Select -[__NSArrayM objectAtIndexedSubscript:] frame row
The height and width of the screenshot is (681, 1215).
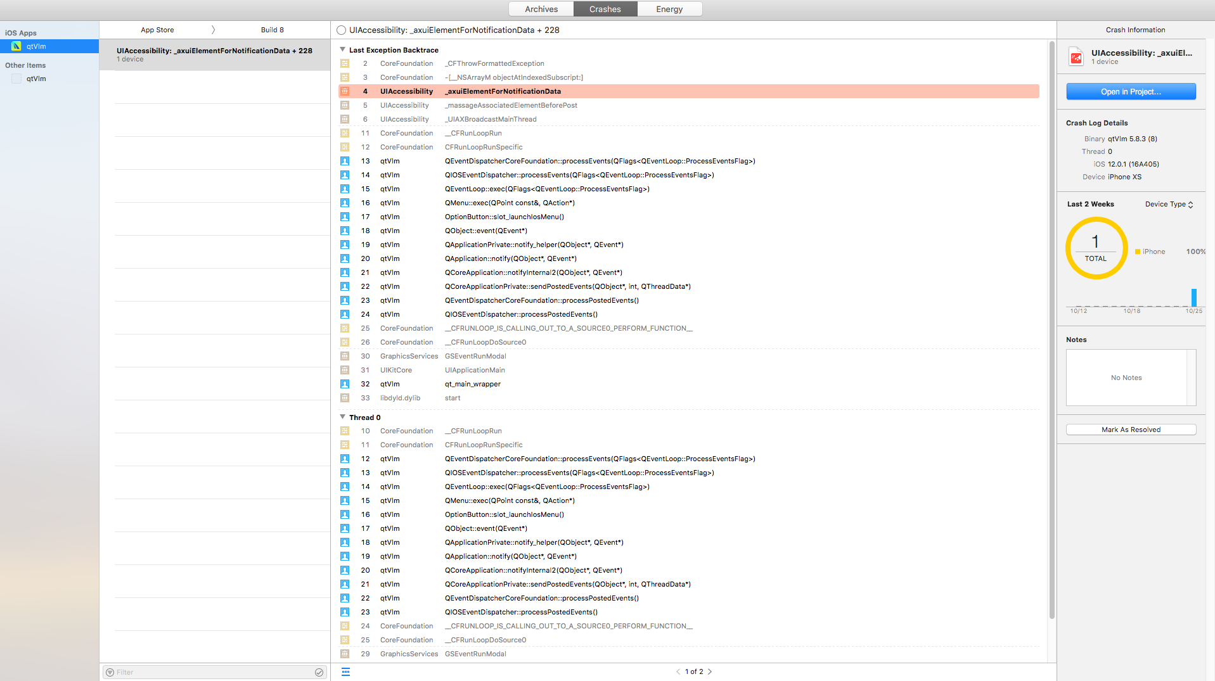click(x=688, y=77)
